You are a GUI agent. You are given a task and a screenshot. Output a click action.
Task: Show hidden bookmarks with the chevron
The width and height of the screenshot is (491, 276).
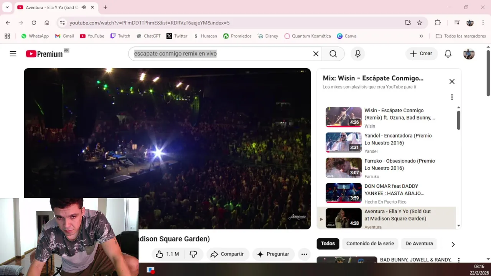[x=421, y=36]
